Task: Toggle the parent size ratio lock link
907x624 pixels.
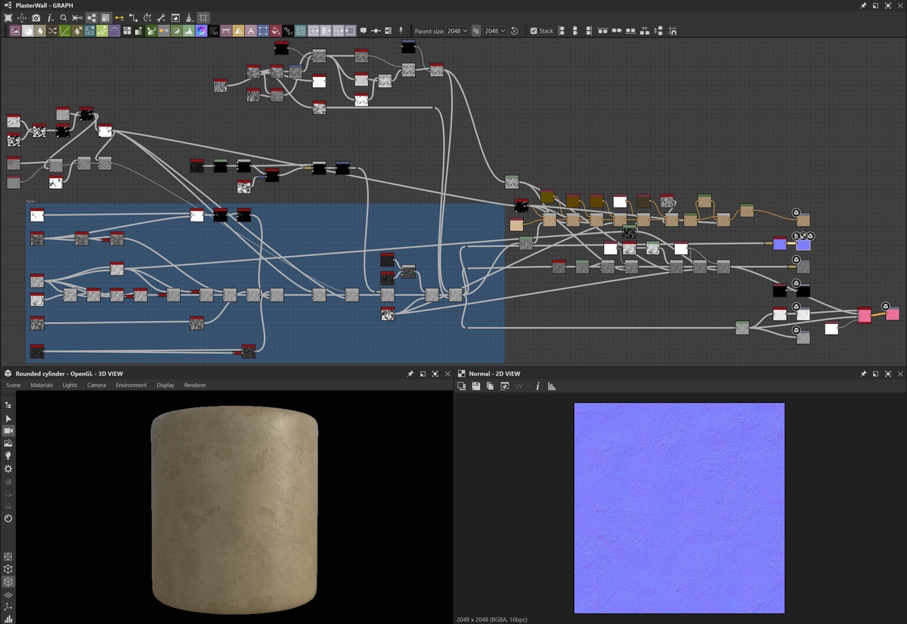Action: coord(476,31)
